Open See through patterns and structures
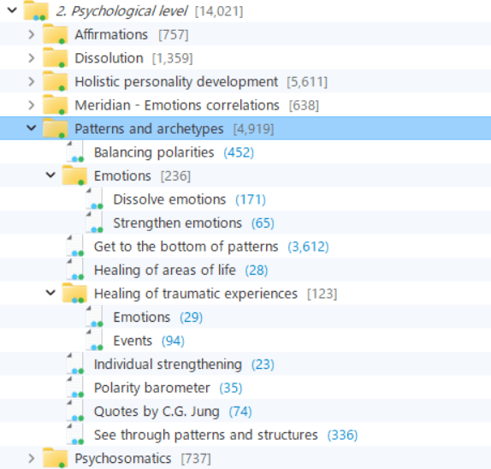 point(206,435)
